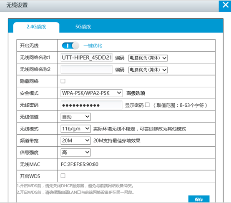Expand the 频道带宽 20M dropdown

[x=75, y=140]
